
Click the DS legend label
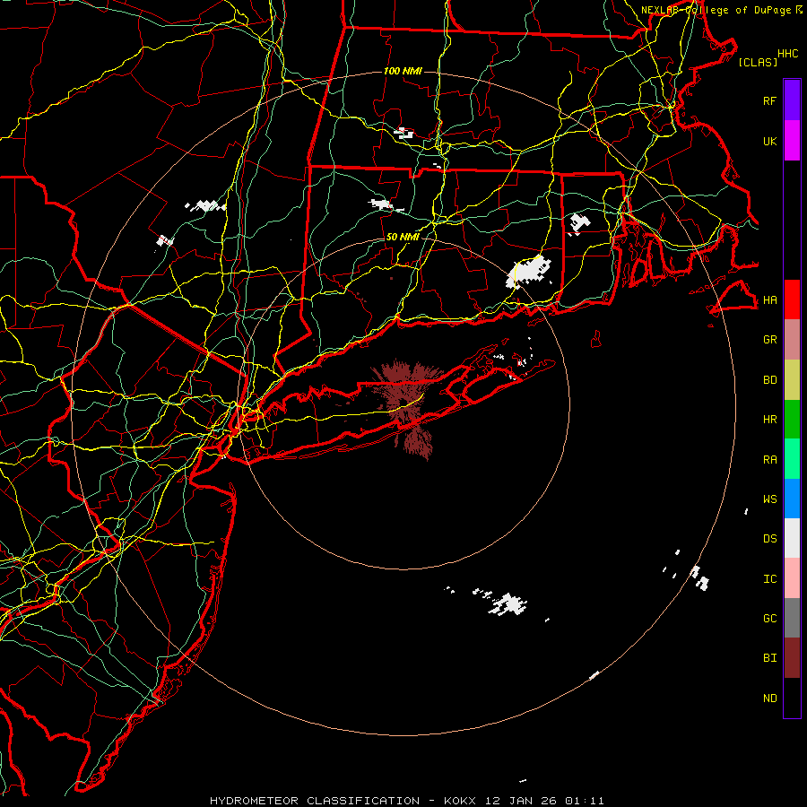click(x=769, y=539)
